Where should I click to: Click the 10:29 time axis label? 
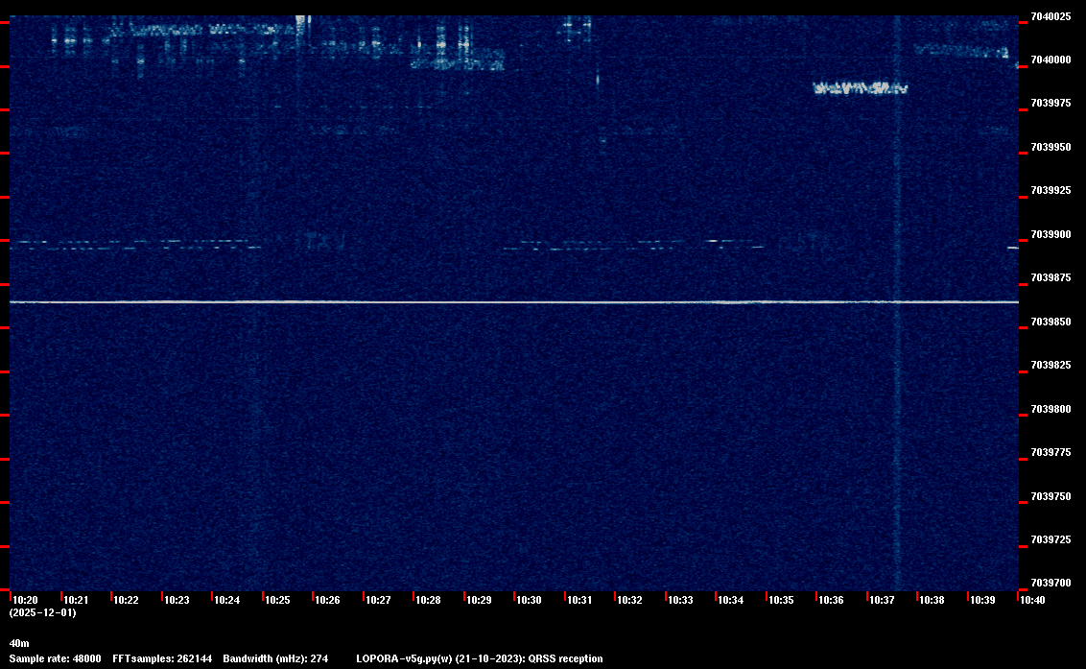tap(480, 600)
